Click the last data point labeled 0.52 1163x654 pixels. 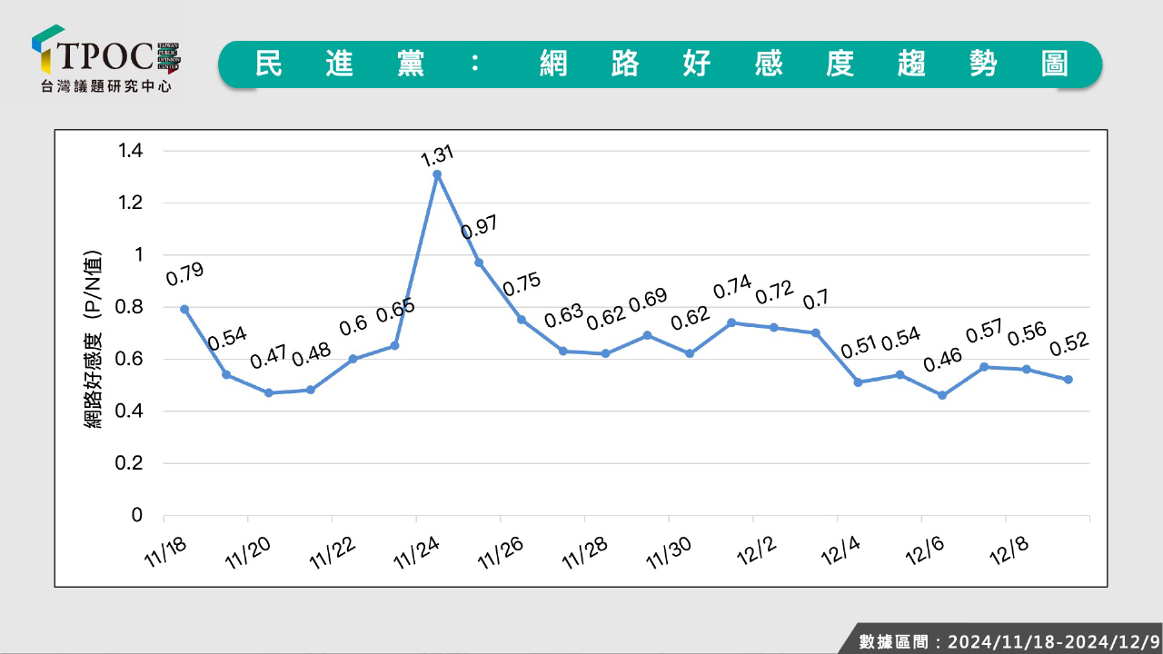pos(1069,380)
